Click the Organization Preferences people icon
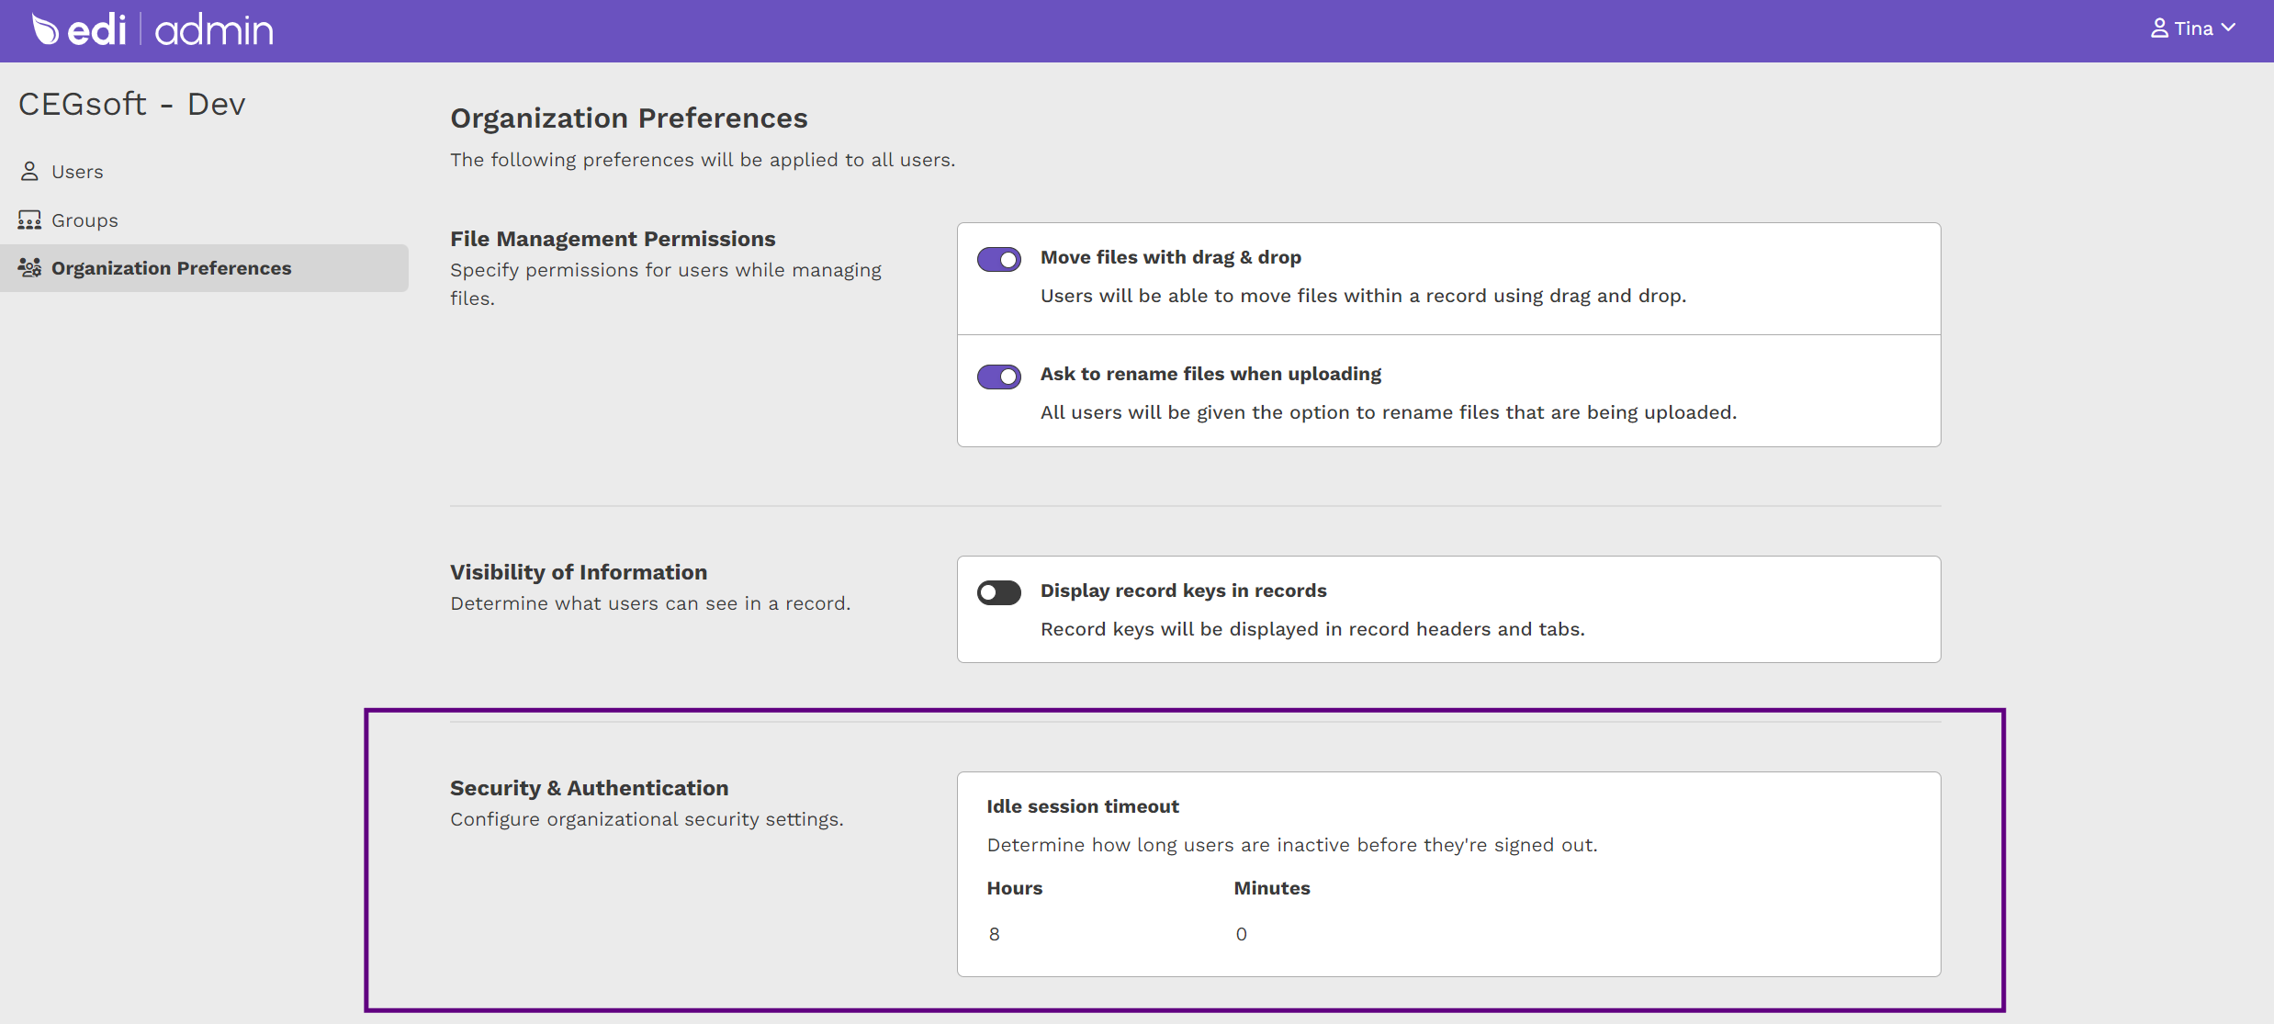The width and height of the screenshot is (2274, 1024). (x=29, y=268)
